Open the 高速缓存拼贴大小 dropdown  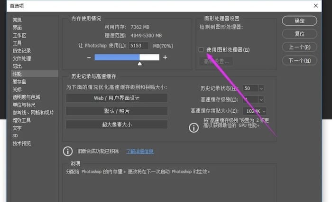pyautogui.click(x=255, y=111)
